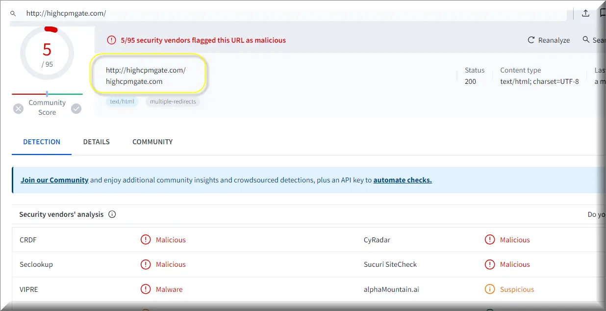Click the Malicious verdict for CRDF
Screen dimensions: 606x311
pos(171,240)
